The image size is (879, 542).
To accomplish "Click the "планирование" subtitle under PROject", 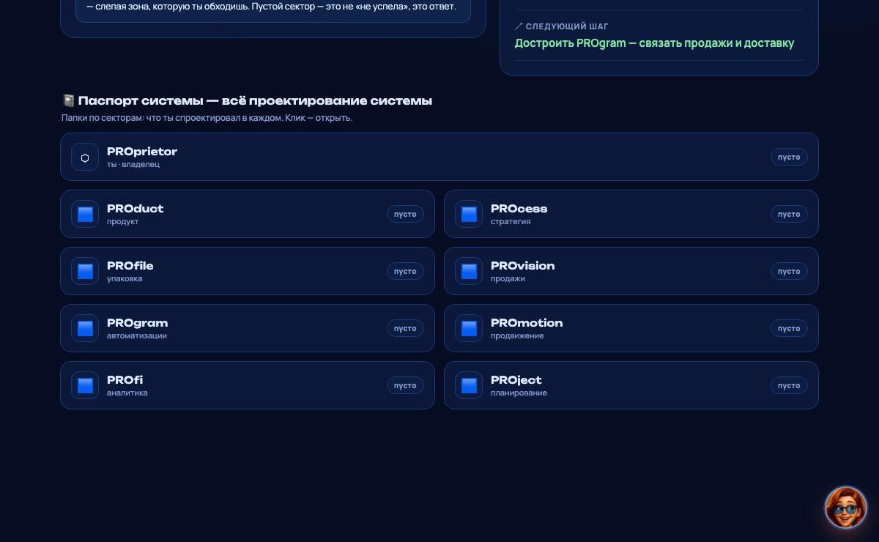I will [519, 393].
